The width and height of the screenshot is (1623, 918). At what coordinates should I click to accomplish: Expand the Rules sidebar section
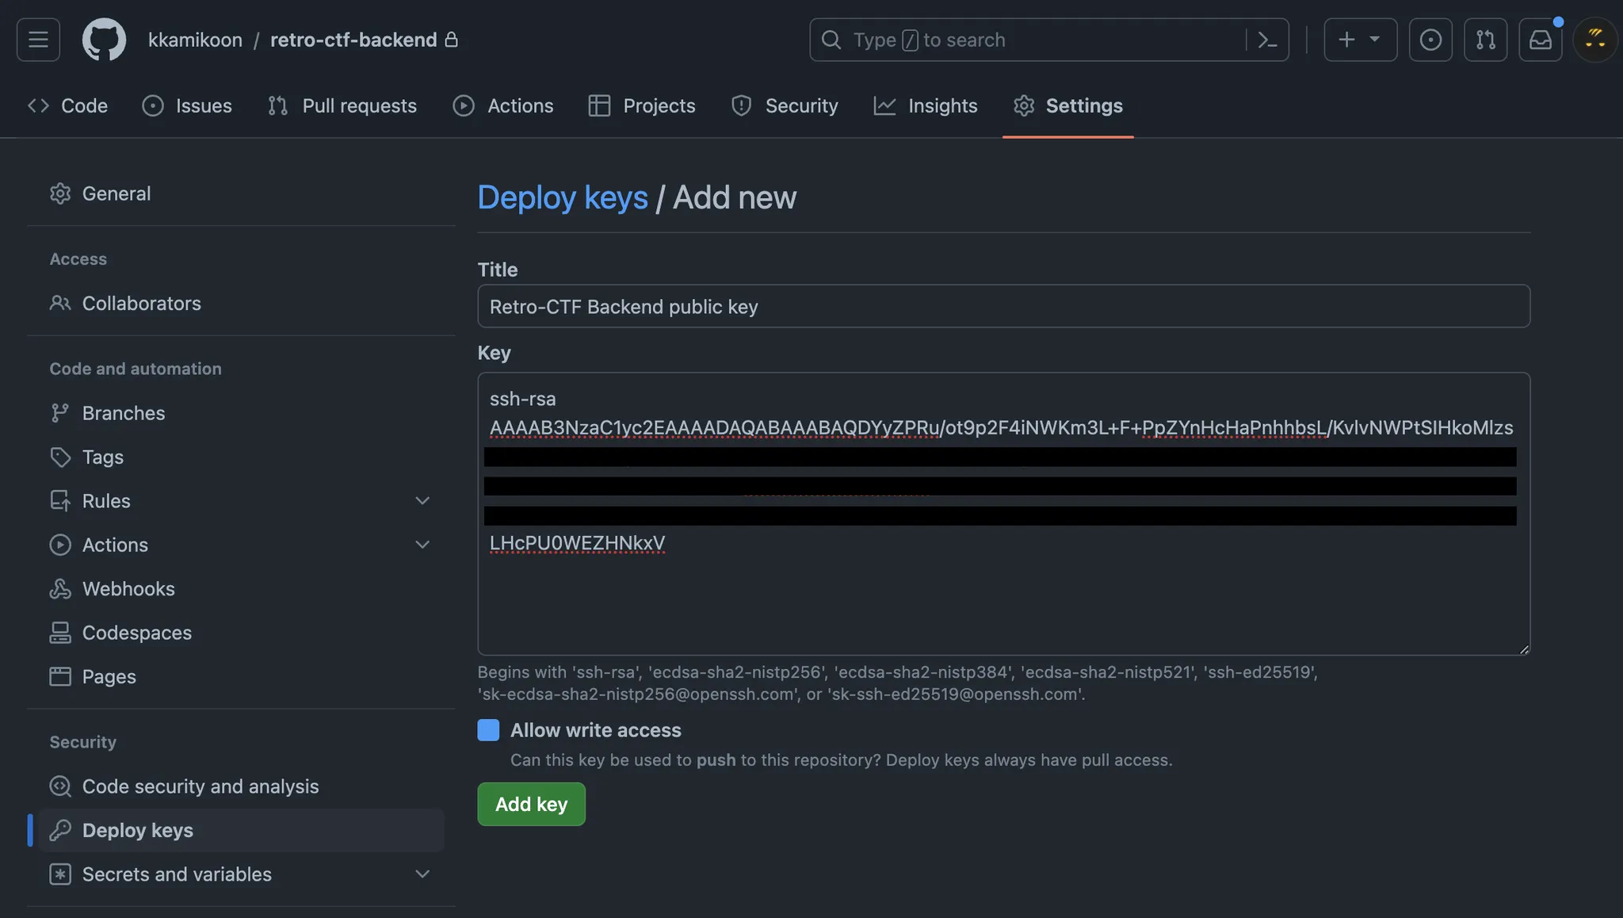pos(422,501)
